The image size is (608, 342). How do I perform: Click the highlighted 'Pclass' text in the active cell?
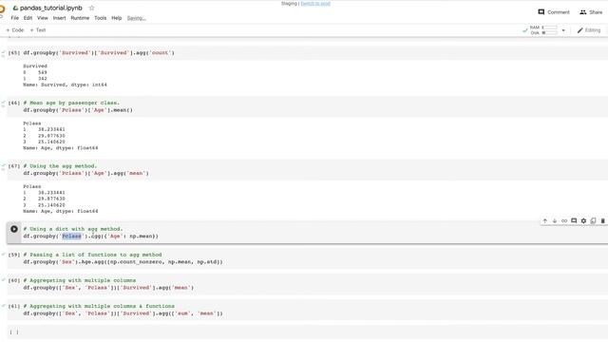pyautogui.click(x=72, y=237)
